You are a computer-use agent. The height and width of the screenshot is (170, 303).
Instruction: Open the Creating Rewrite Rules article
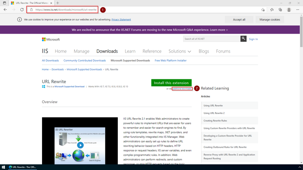click(x=216, y=121)
